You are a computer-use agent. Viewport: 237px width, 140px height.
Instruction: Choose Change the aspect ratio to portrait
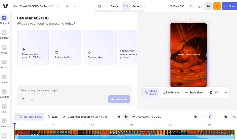(x=127, y=47)
